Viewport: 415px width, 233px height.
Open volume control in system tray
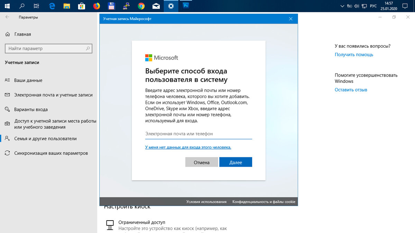click(357, 6)
